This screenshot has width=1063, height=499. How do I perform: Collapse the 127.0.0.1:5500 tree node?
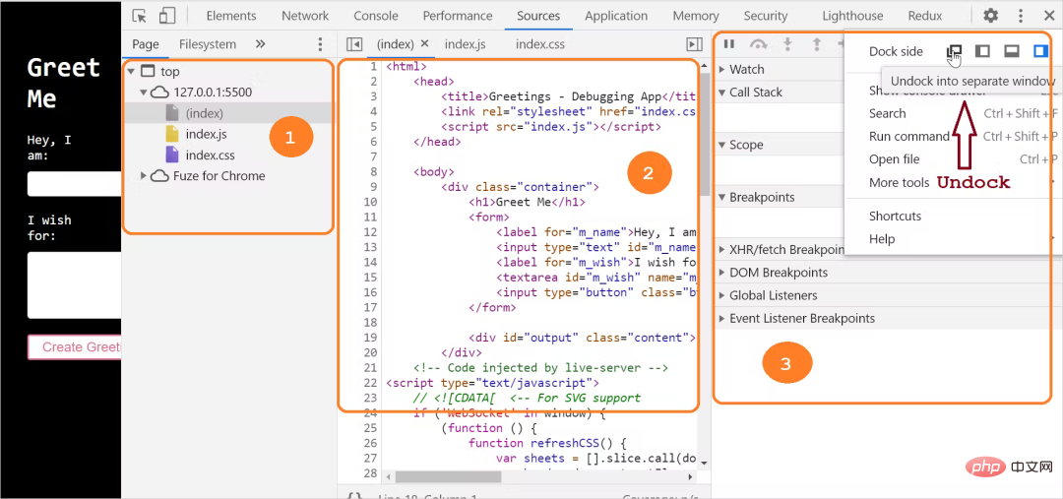point(144,93)
